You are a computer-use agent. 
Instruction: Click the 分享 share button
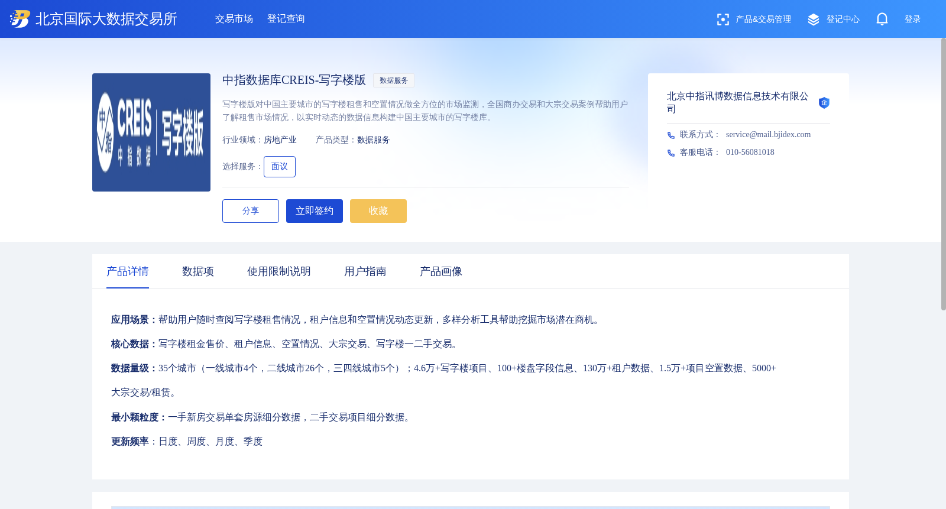pyautogui.click(x=251, y=211)
